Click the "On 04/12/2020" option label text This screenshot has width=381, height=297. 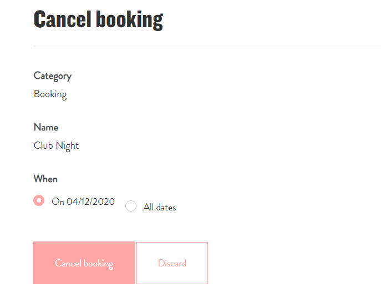[x=83, y=202]
